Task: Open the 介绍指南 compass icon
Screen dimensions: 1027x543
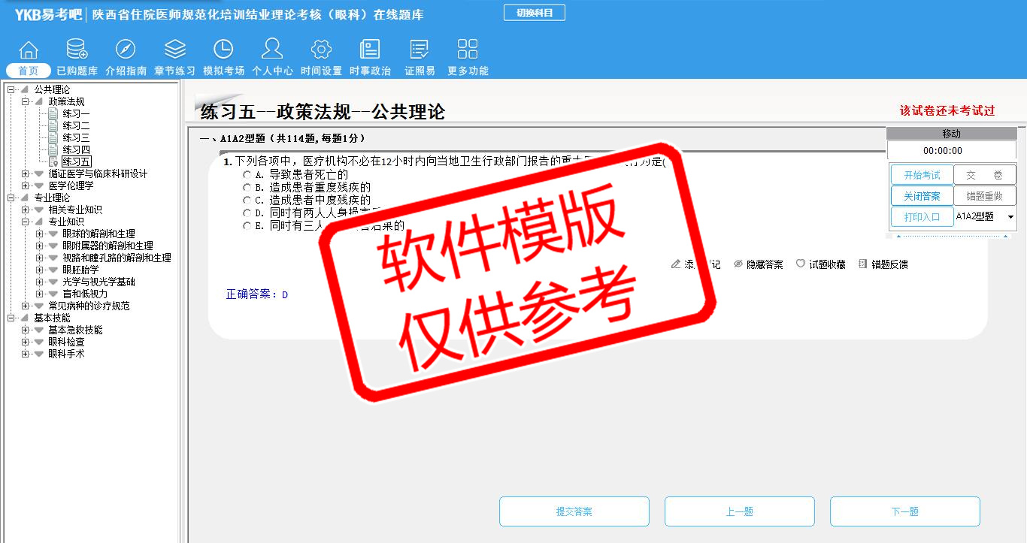Action: pyautogui.click(x=126, y=50)
